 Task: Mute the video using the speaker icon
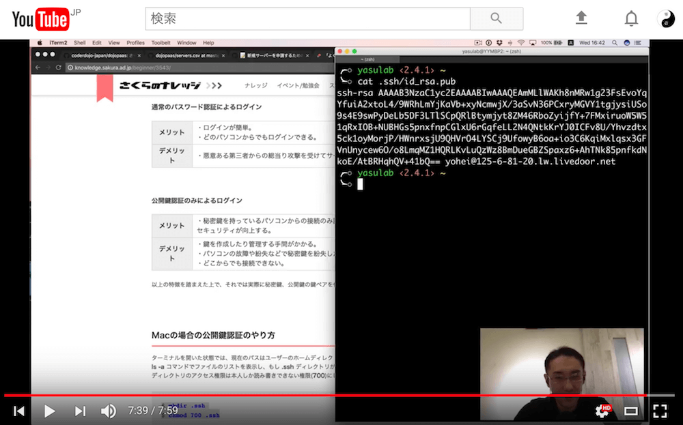click(109, 411)
